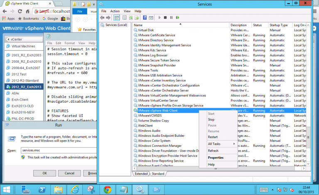Select 2012_R2_Exch2013 VM in navigator
Viewport: 319px width, 195px height.
(x=24, y=87)
